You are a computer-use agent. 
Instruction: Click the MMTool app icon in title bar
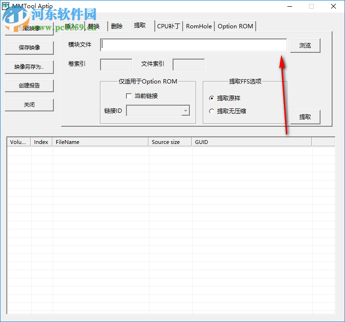coord(6,6)
